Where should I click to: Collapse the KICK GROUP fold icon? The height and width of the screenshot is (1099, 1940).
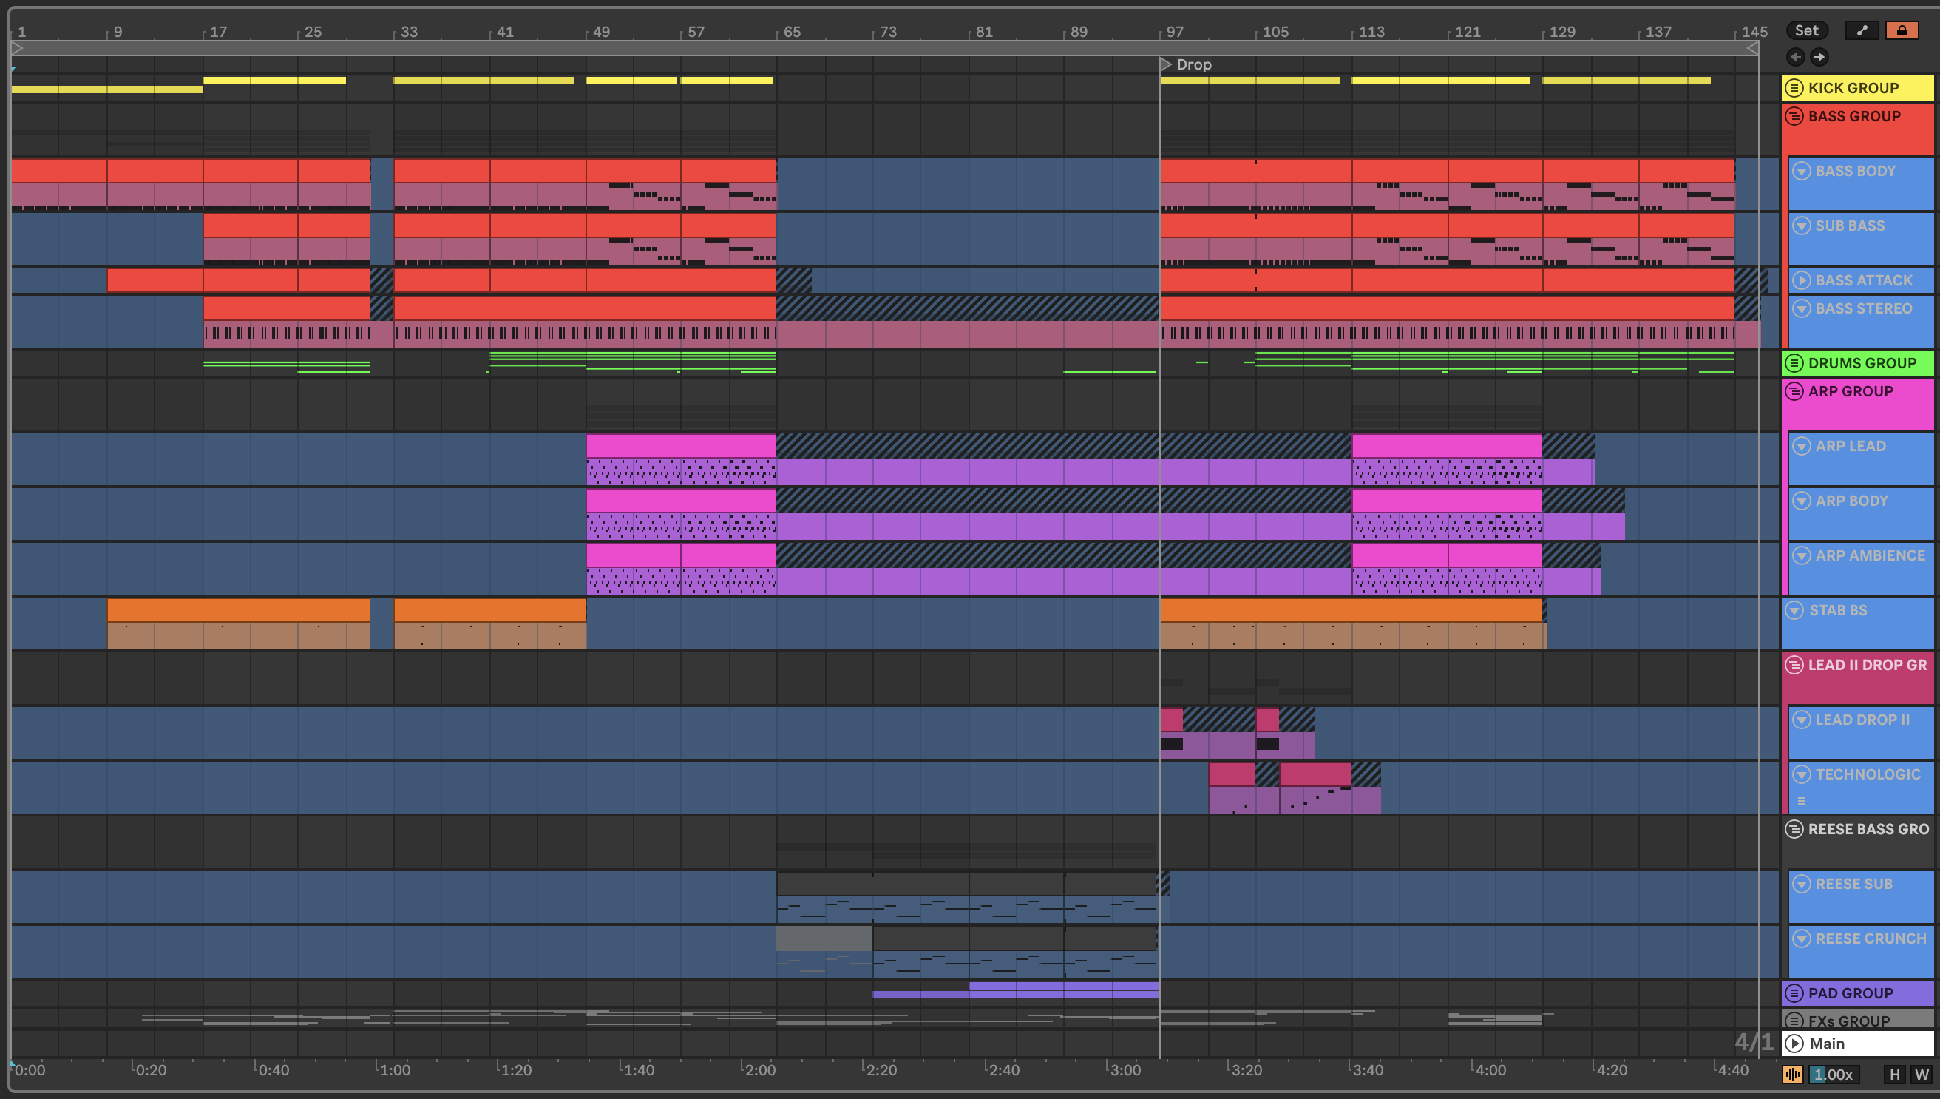(x=1794, y=88)
